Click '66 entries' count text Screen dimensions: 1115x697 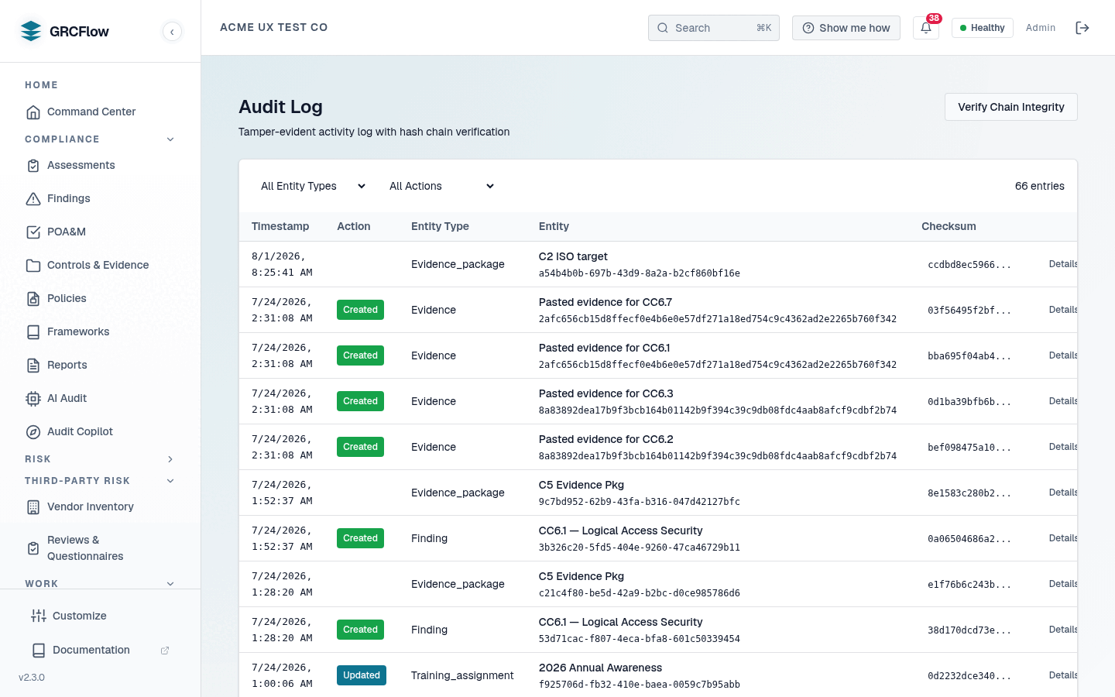[1039, 186]
